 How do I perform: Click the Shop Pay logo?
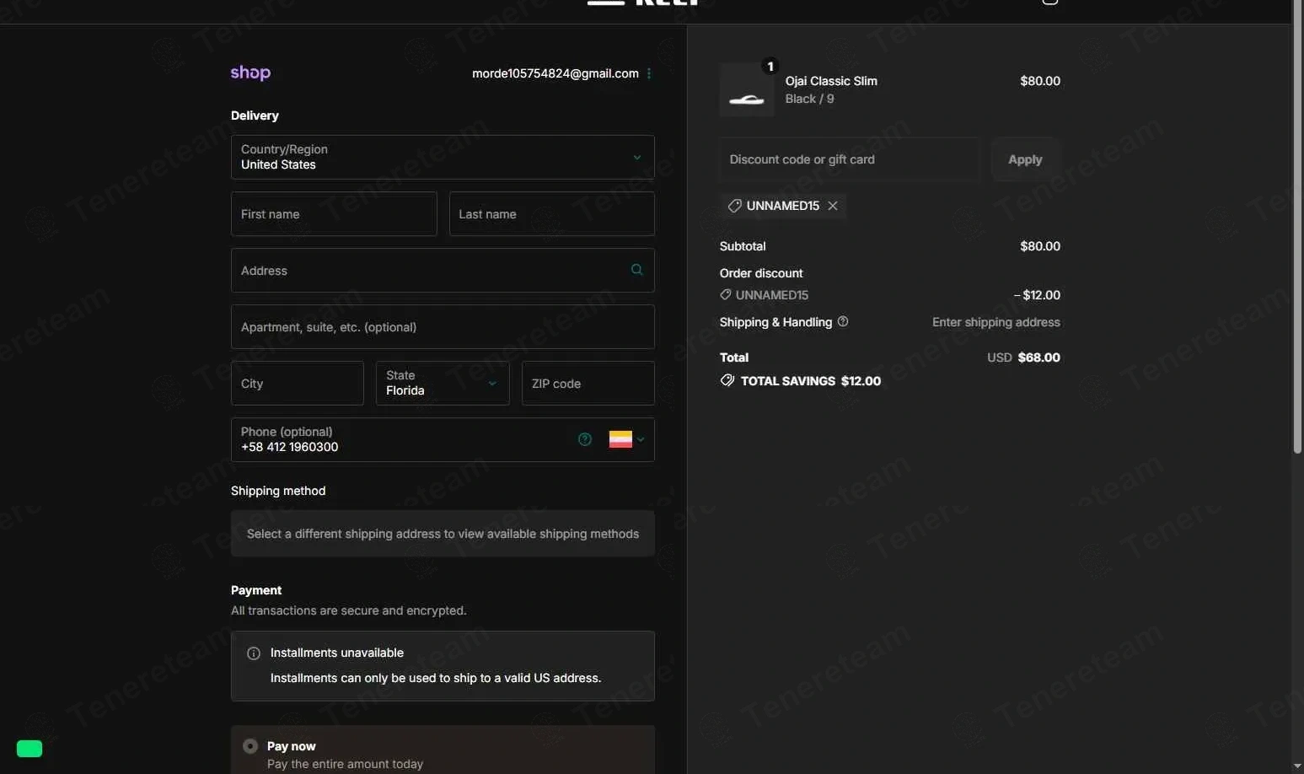pos(250,73)
